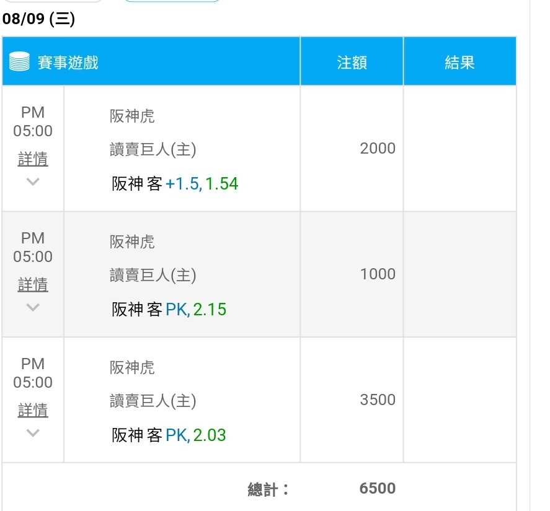Click the 3500 stake amount
The image size is (550, 511).
pos(378,400)
